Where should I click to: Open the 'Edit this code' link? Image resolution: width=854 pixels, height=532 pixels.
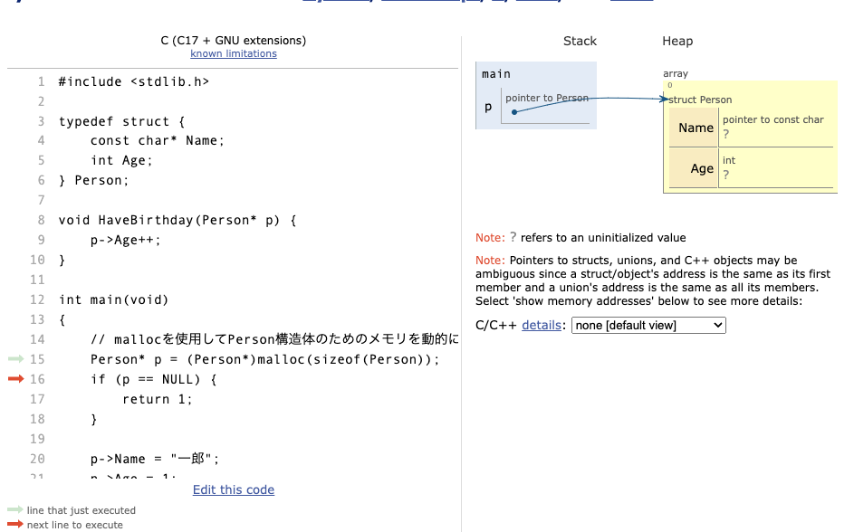233,489
